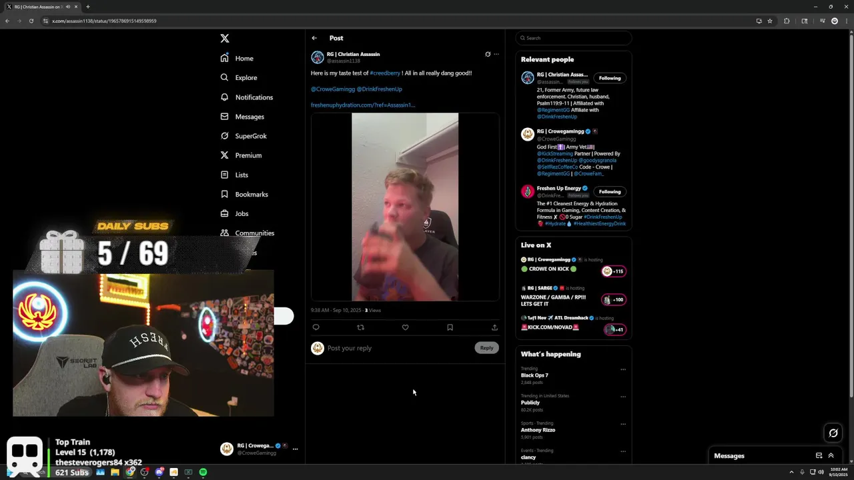Open the post's three-dot more menu
The width and height of the screenshot is (854, 480).
tap(496, 54)
